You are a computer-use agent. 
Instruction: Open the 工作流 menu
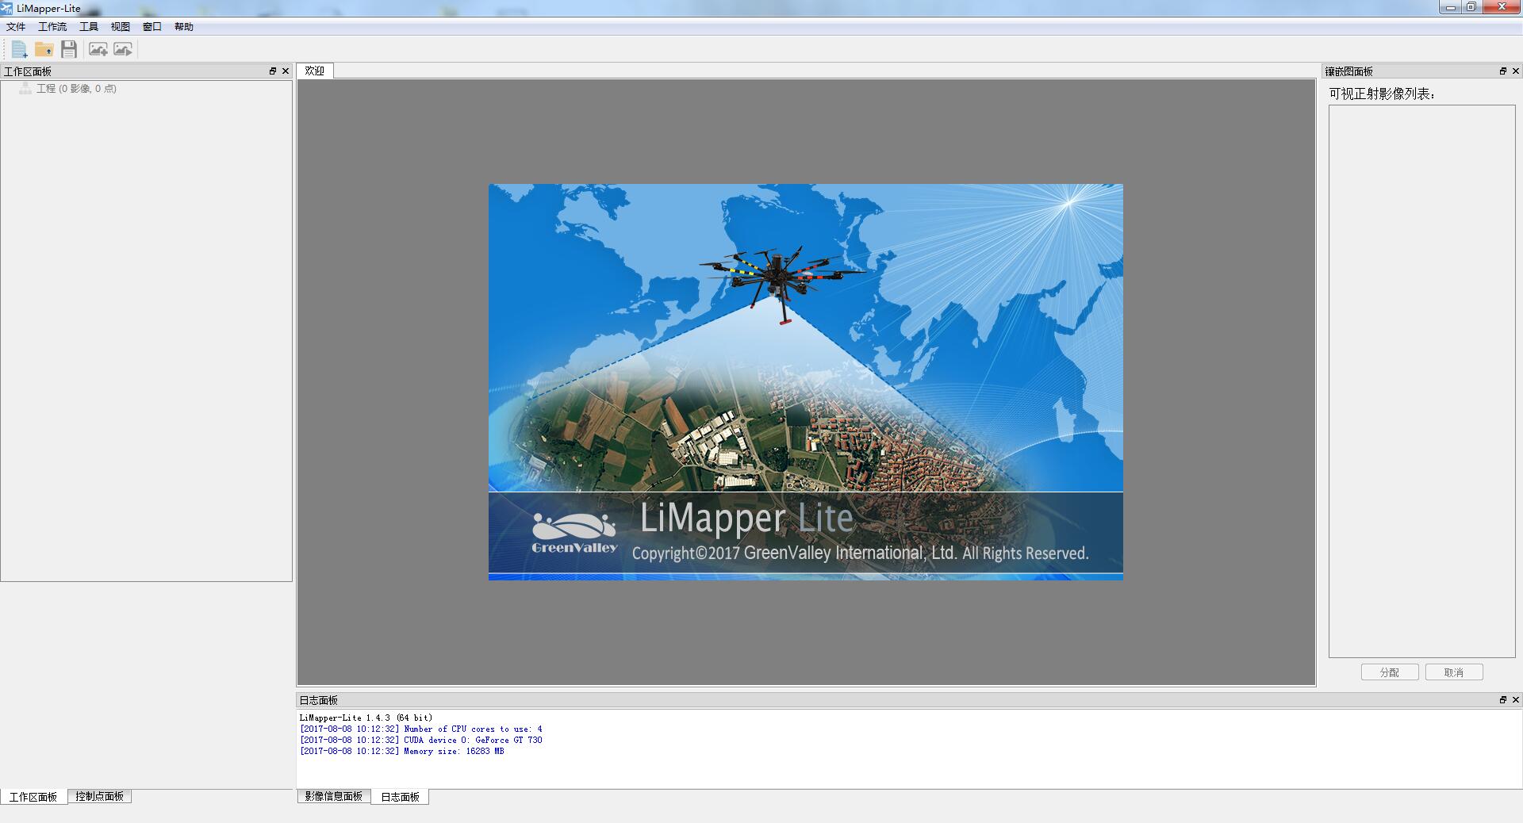point(52,27)
